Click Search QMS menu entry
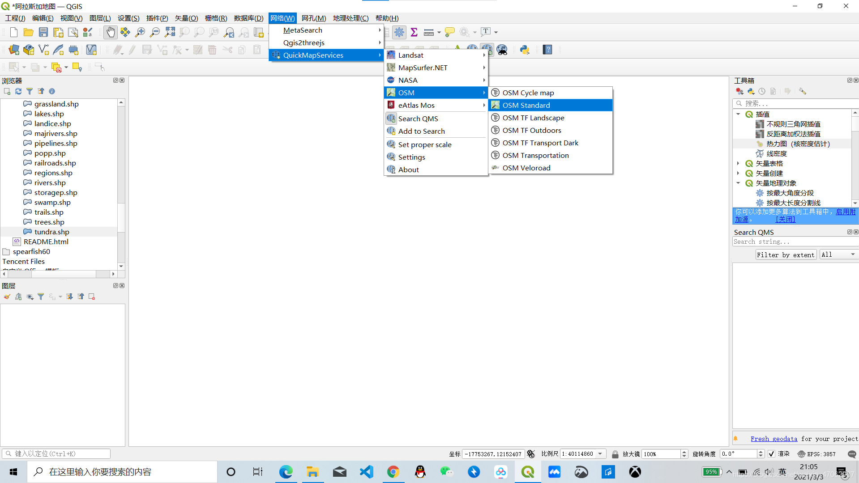The width and height of the screenshot is (859, 483). pos(436,119)
